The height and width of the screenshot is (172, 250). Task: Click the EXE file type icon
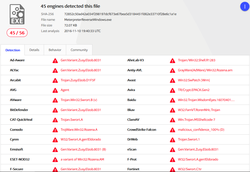(x=17, y=14)
